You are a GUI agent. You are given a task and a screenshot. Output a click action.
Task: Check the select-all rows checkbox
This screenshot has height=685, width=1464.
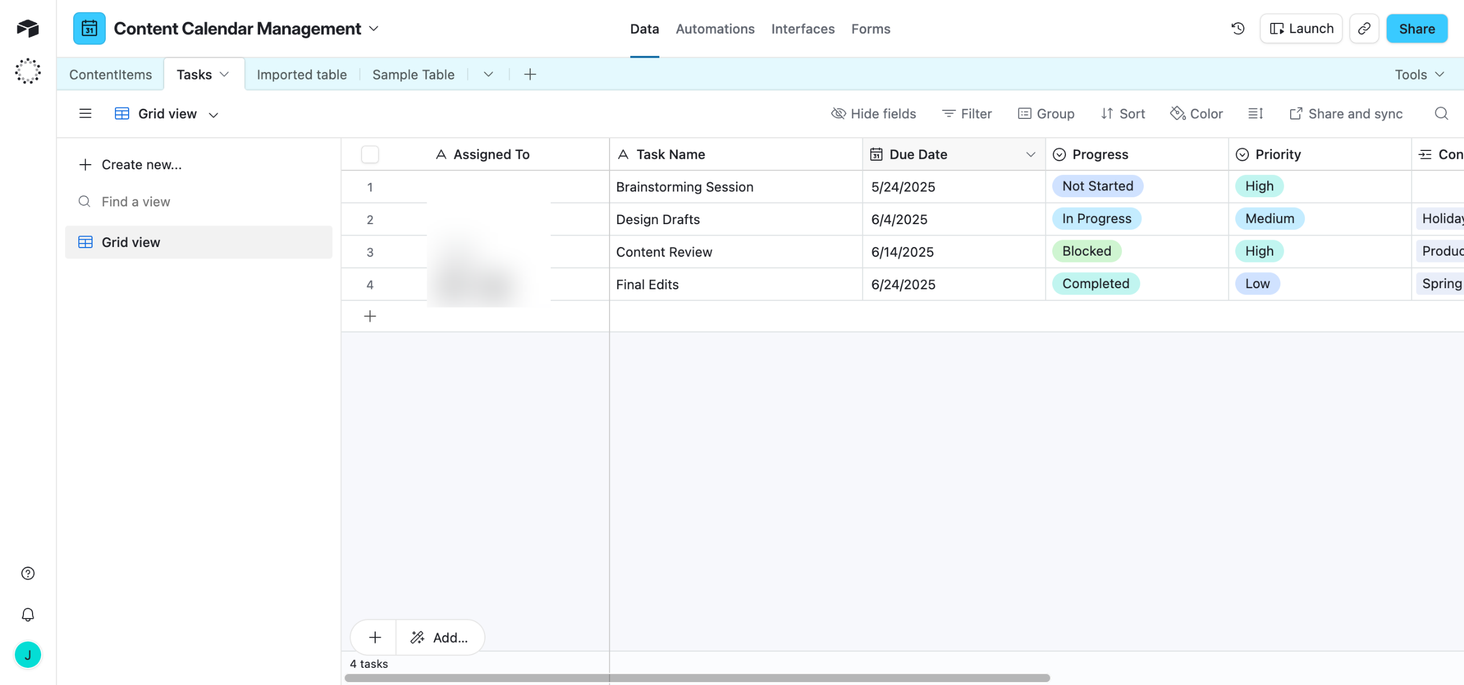click(x=370, y=154)
